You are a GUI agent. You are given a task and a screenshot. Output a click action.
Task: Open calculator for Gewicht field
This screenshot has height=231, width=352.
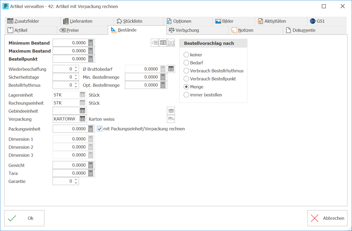tap(91, 165)
